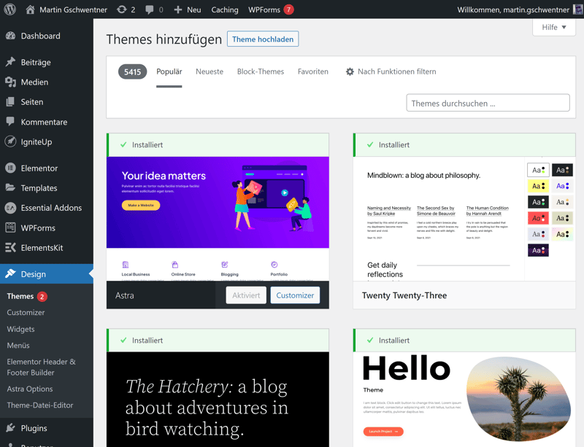This screenshot has width=584, height=447.
Task: Click the ElementsKit icon
Action: click(x=10, y=247)
